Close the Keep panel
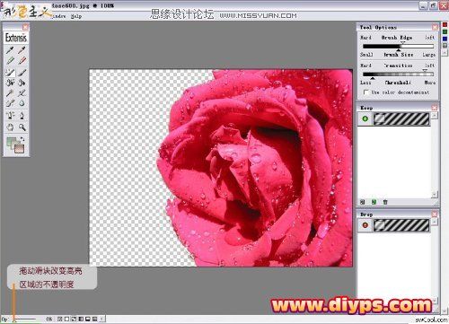449x324 pixels. point(435,108)
